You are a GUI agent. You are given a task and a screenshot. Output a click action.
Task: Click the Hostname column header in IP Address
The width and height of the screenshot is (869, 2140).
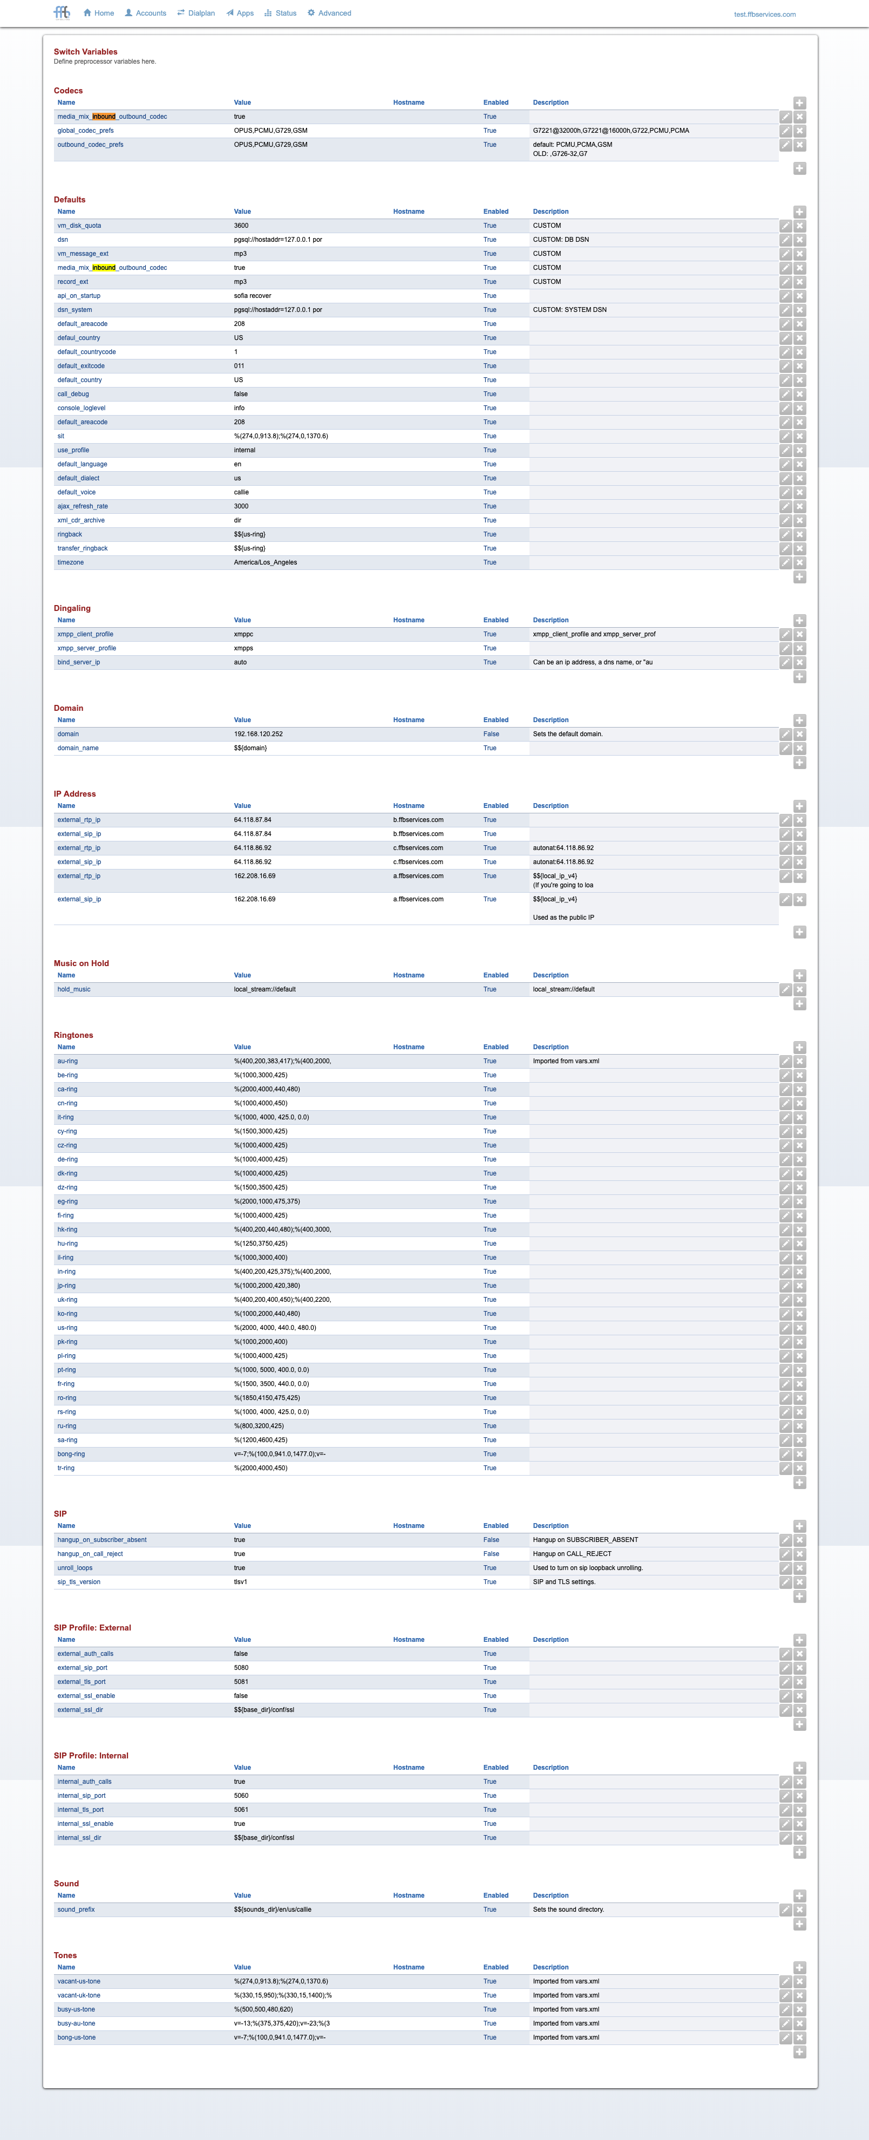(x=409, y=806)
